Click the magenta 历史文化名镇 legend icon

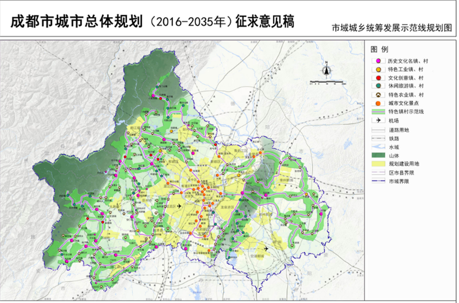[x=378, y=61]
